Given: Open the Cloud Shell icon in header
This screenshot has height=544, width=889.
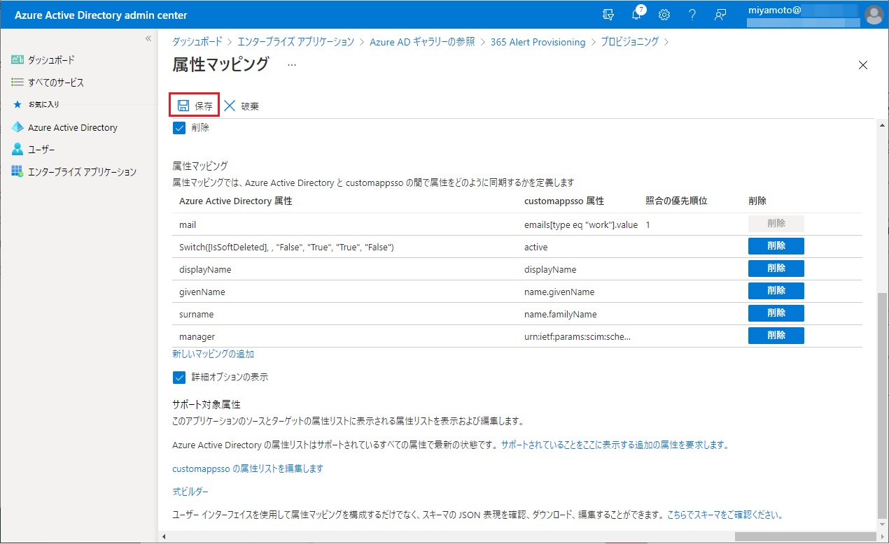Looking at the screenshot, I should point(608,15).
